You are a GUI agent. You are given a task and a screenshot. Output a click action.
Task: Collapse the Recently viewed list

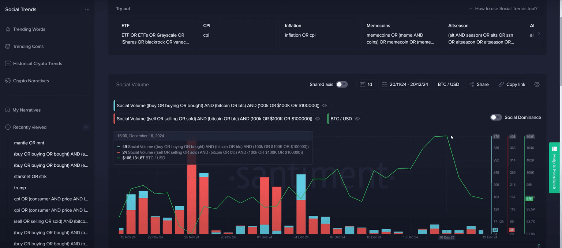click(x=86, y=127)
